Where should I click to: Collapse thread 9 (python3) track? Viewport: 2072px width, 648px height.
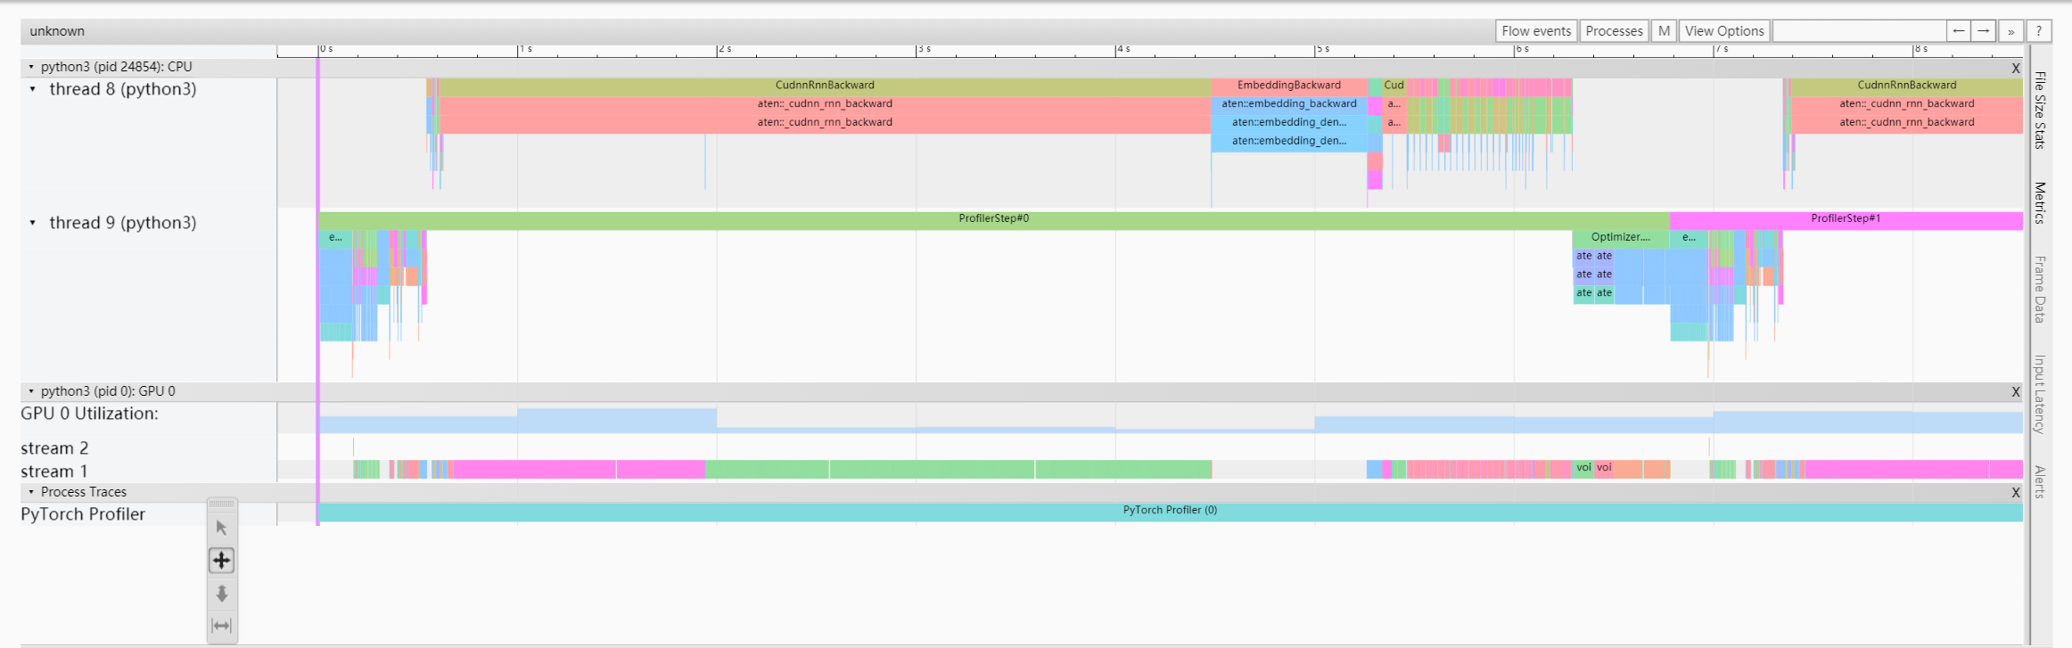click(33, 223)
